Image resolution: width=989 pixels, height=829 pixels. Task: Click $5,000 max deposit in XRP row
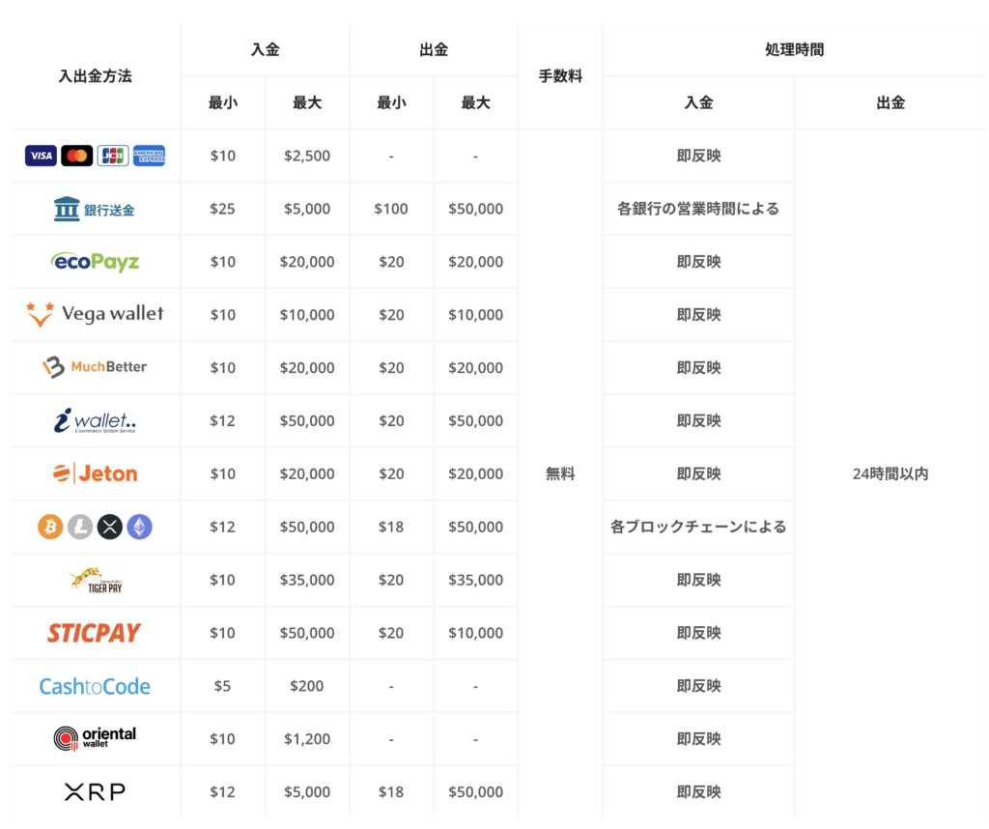click(307, 791)
